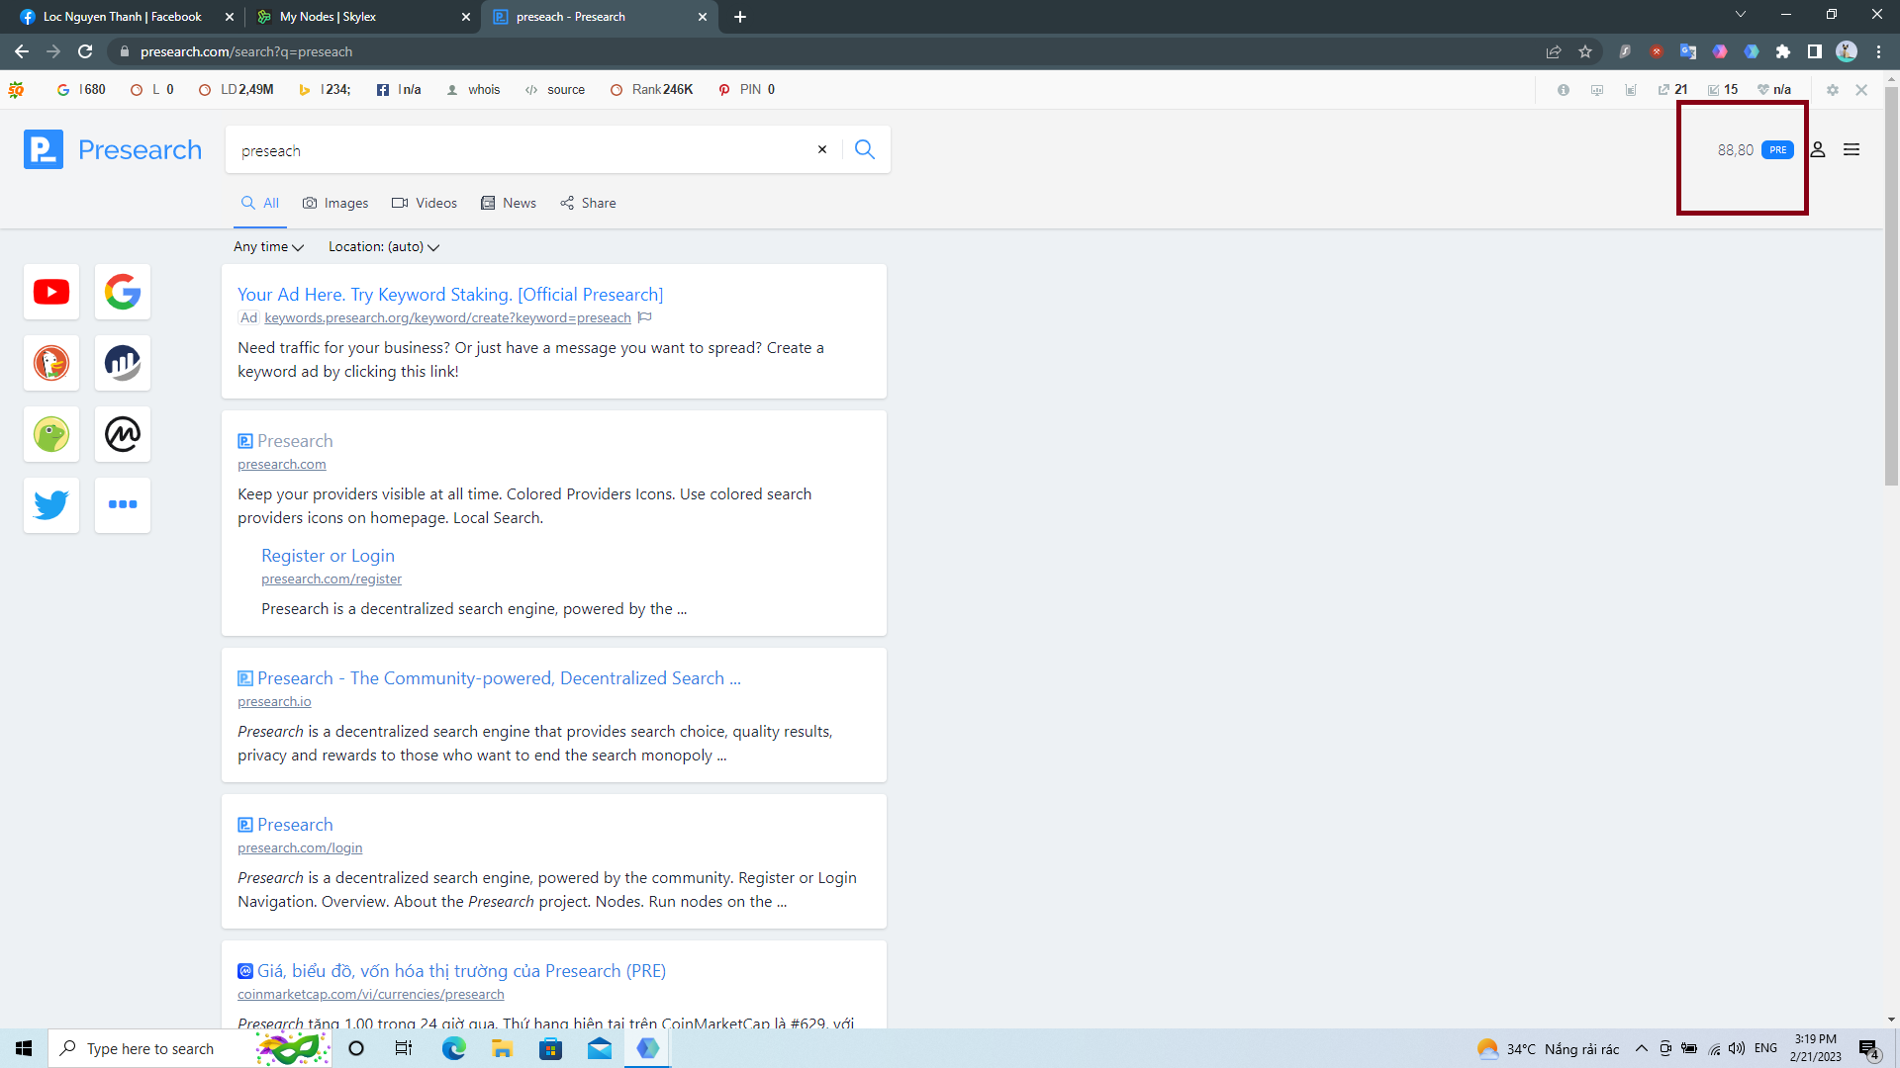Screen dimensions: 1900x1068
Task: Open Microsoft Edge from the taskbar
Action: coord(453,1048)
